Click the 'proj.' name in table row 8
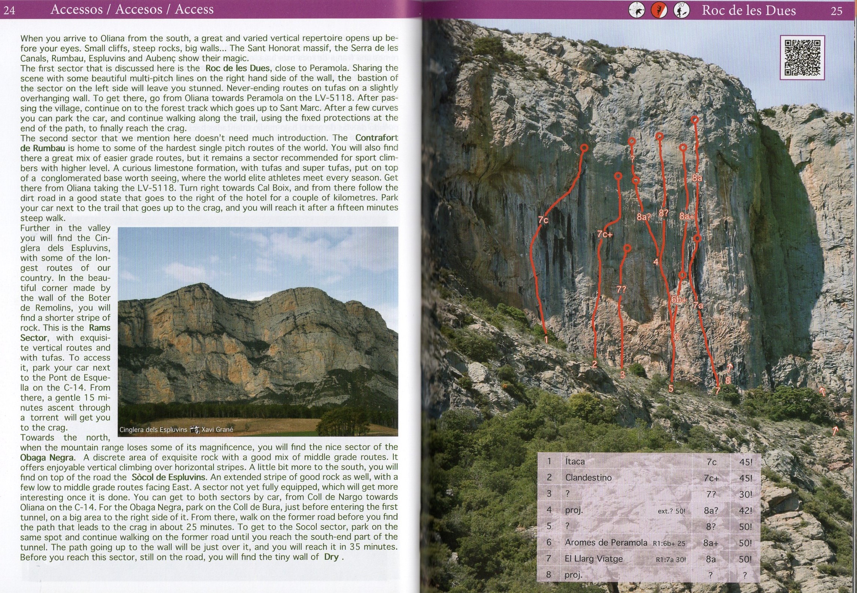Screen dimensions: 857x593 click(574, 575)
